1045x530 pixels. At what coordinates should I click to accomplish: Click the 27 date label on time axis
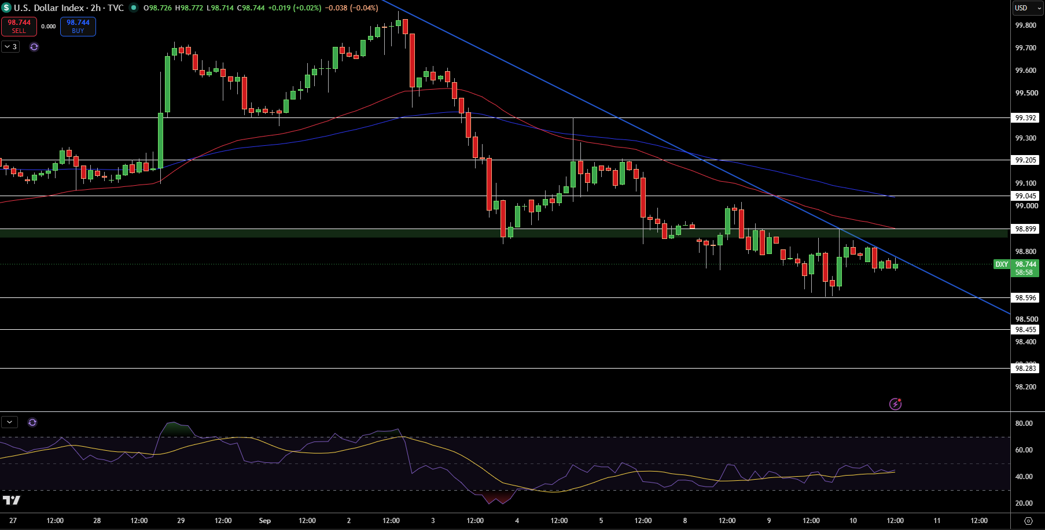[x=13, y=521]
